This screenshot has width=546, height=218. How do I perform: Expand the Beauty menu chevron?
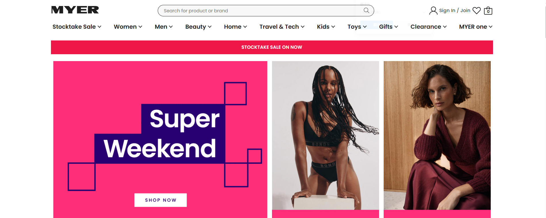coord(210,27)
